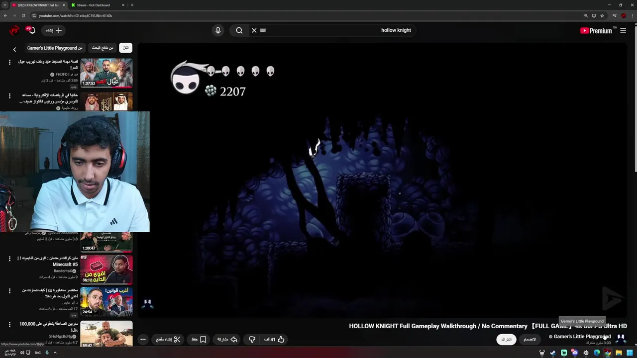This screenshot has width=637, height=358.
Task: Click the YouTube Premium logo
Action: point(596,30)
